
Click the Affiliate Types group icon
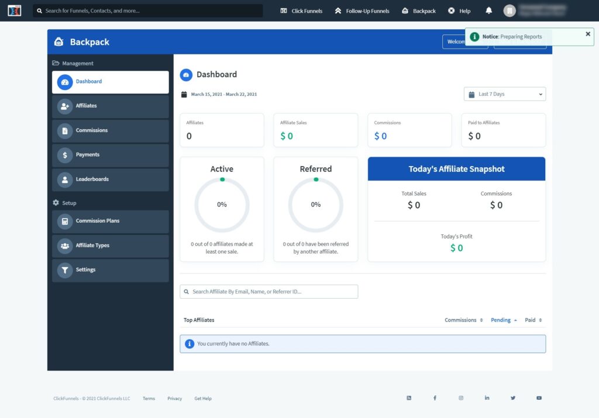click(65, 246)
